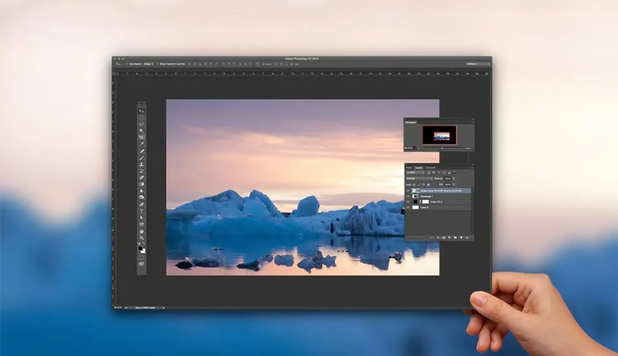Select the Hand tool

tap(142, 231)
